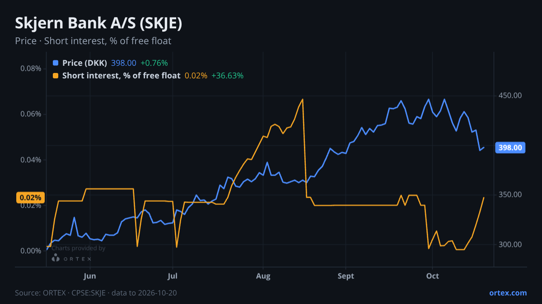Click the blue Price legend swatch
Viewport: 542px width, 304px height.
56,63
